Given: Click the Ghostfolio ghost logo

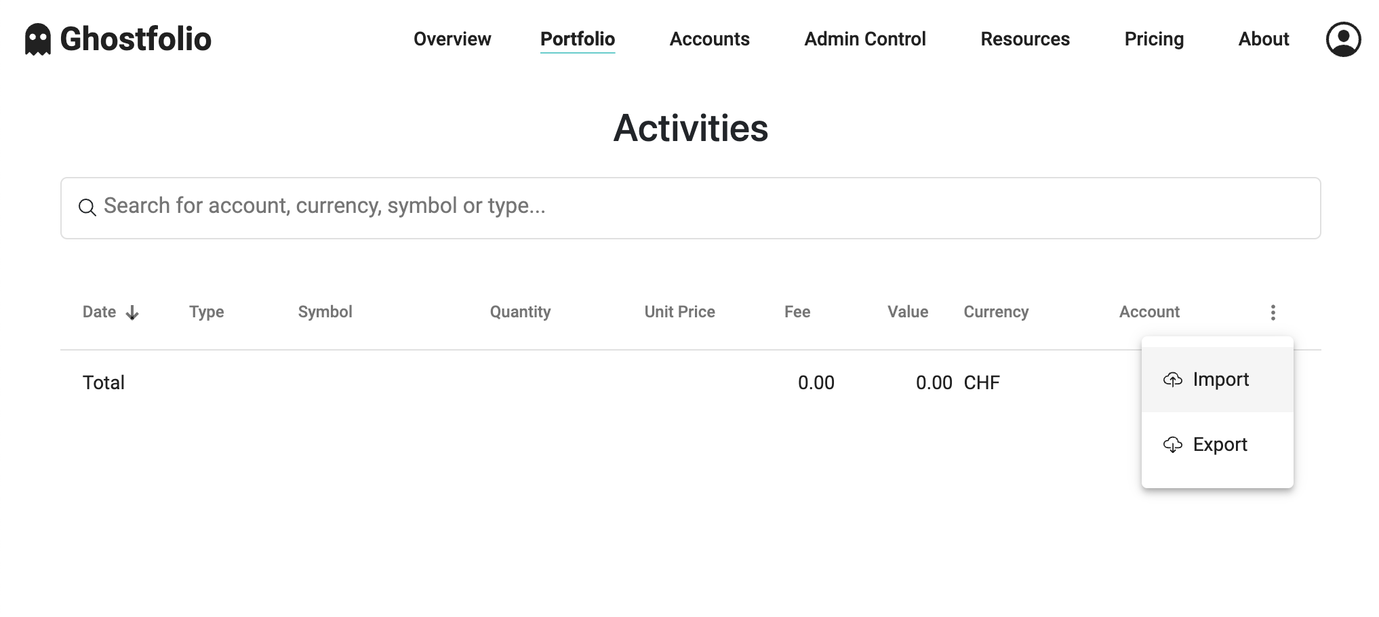Looking at the screenshot, I should [x=37, y=39].
